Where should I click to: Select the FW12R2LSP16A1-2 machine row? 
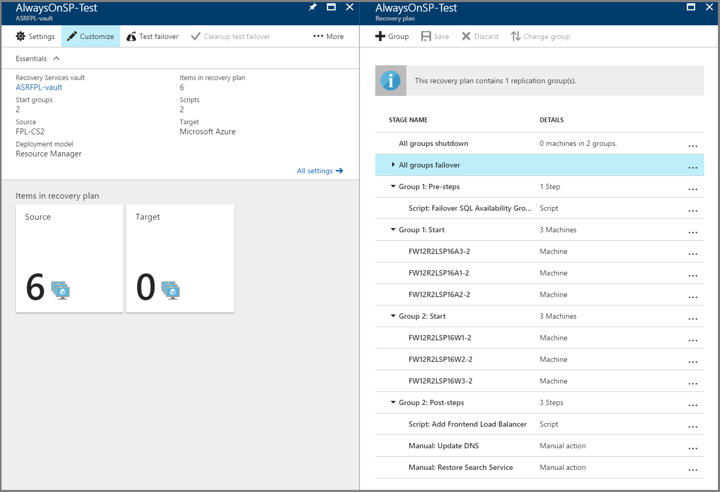coord(439,273)
